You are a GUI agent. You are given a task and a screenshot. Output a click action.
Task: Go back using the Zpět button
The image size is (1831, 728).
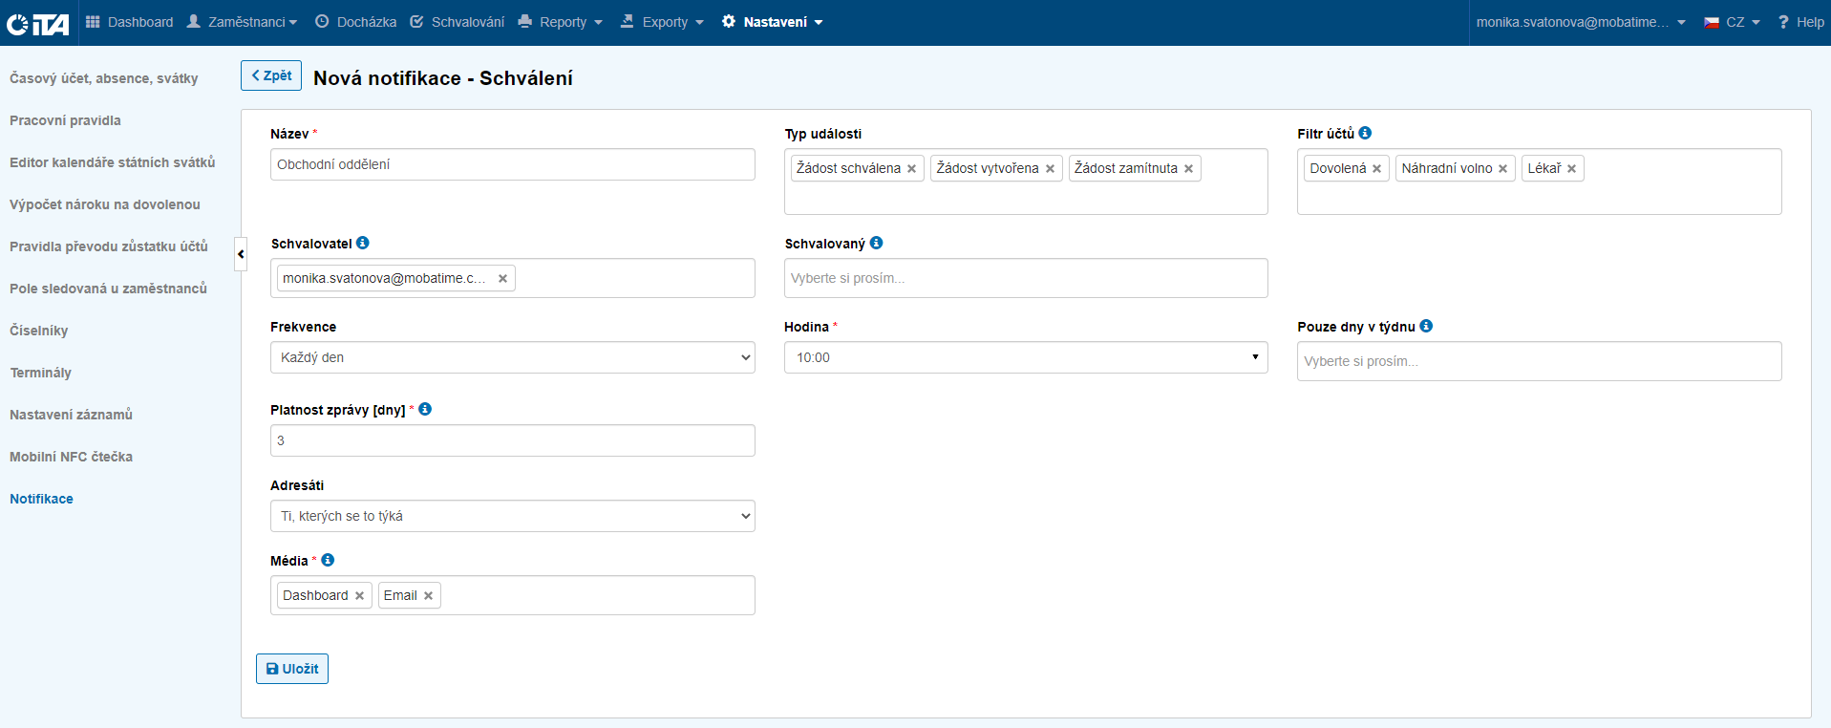tap(271, 75)
